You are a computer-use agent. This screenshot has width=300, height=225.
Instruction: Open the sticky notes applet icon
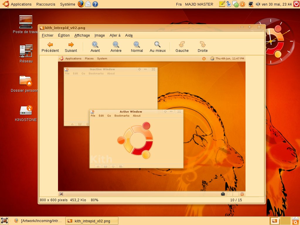pyautogui.click(x=222, y=4)
